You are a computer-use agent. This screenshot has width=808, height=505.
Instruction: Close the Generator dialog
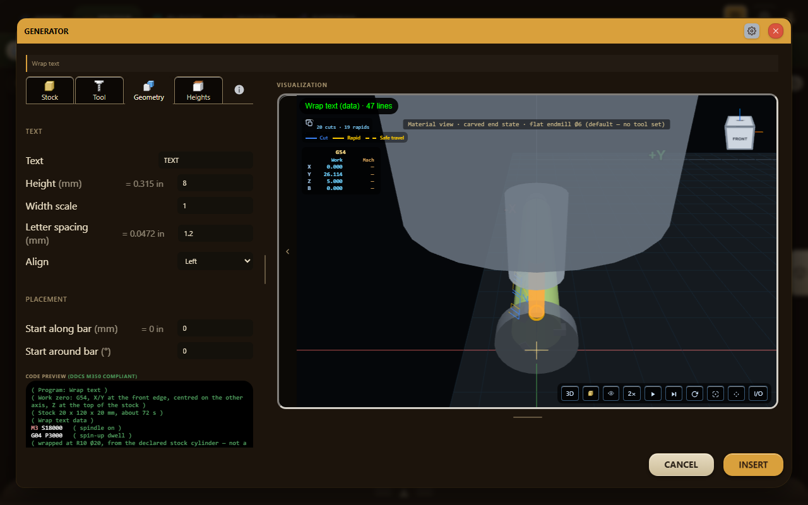pos(776,31)
